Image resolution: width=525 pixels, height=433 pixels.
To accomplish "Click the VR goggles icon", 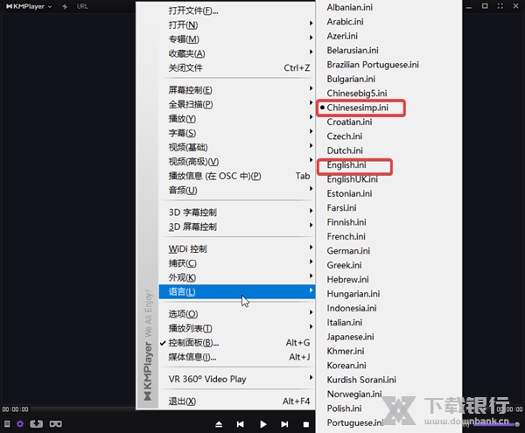I will tap(54, 424).
